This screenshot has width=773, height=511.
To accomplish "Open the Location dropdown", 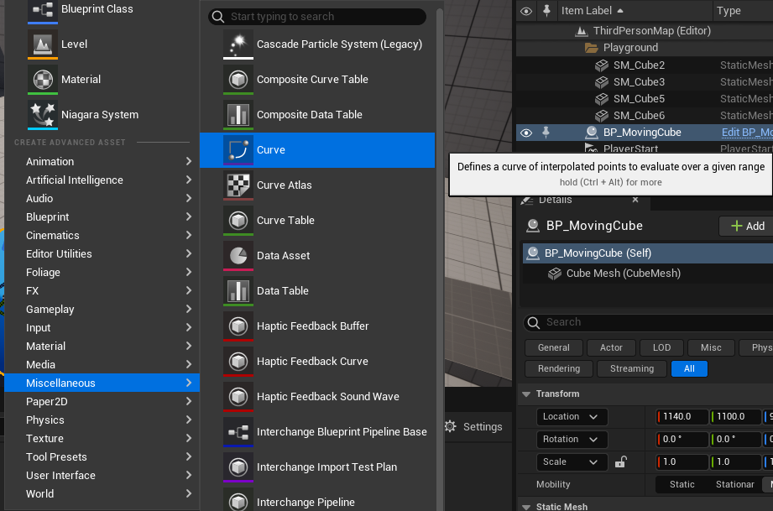I will click(572, 417).
